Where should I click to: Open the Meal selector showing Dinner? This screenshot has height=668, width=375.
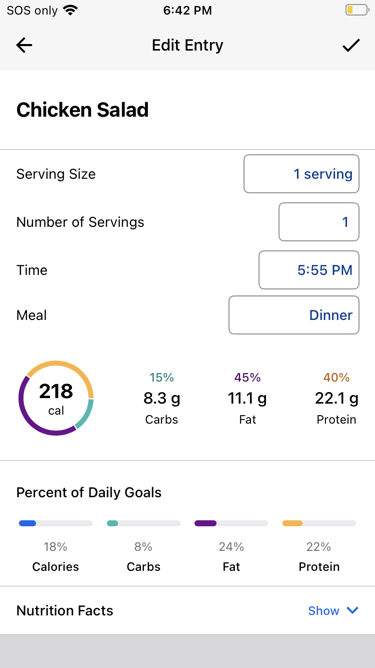pyautogui.click(x=294, y=315)
